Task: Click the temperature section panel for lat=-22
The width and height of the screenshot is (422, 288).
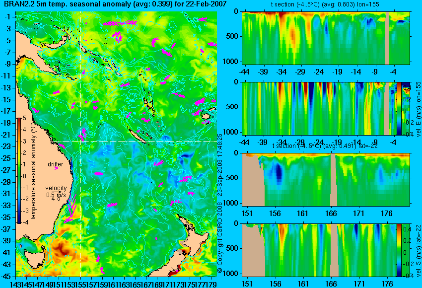Action: (x=326, y=180)
